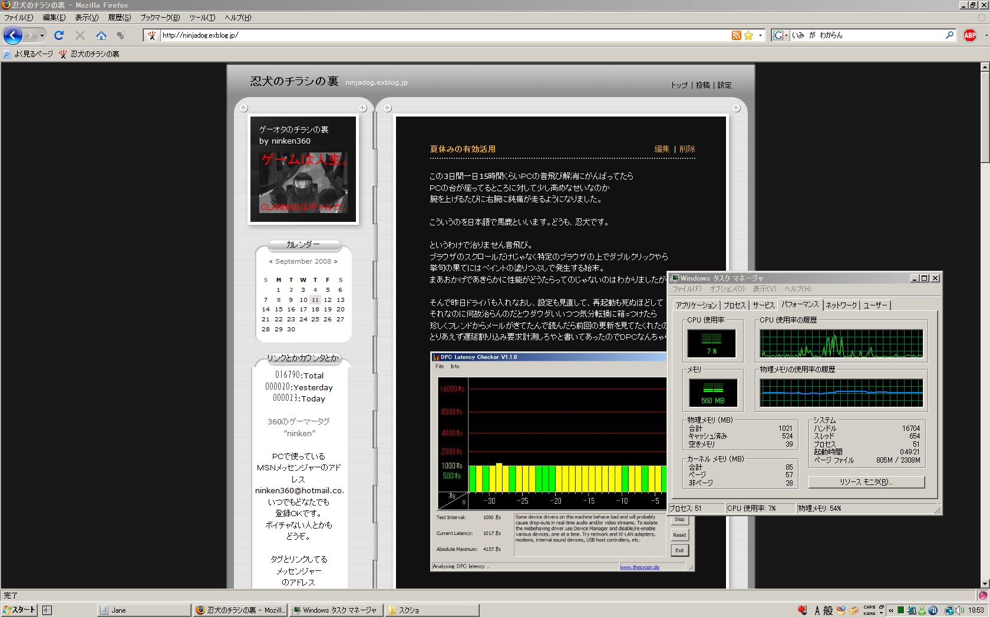Click the grayed-out forward arrow button
This screenshot has width=990, height=618.
click(30, 35)
